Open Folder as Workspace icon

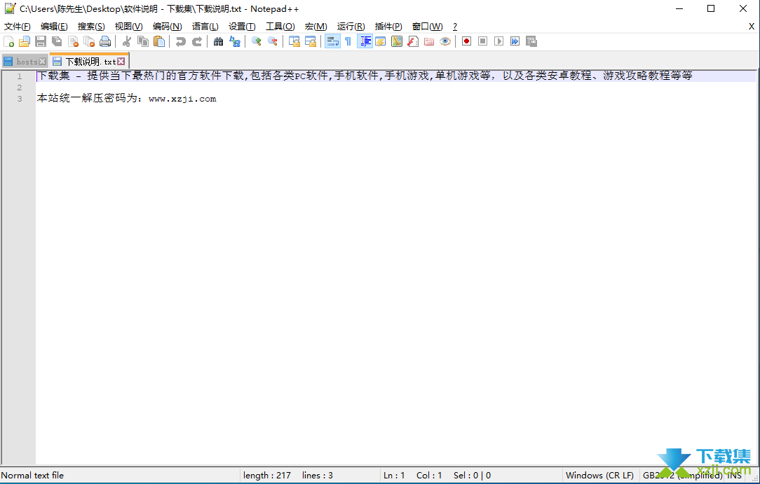[429, 41]
